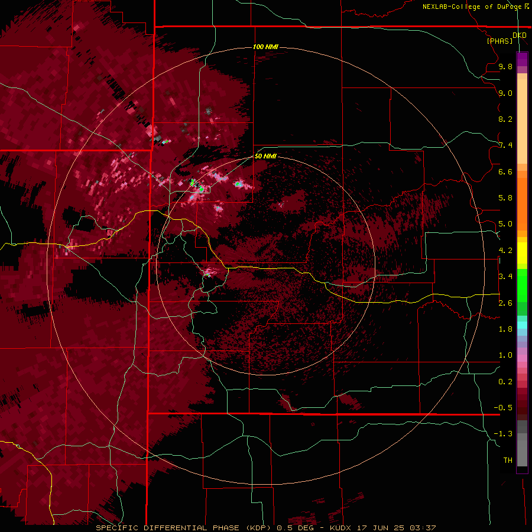The height and width of the screenshot is (532, 532).
Task: Click the 17 JUN 25 date text
Action: [x=382, y=528]
